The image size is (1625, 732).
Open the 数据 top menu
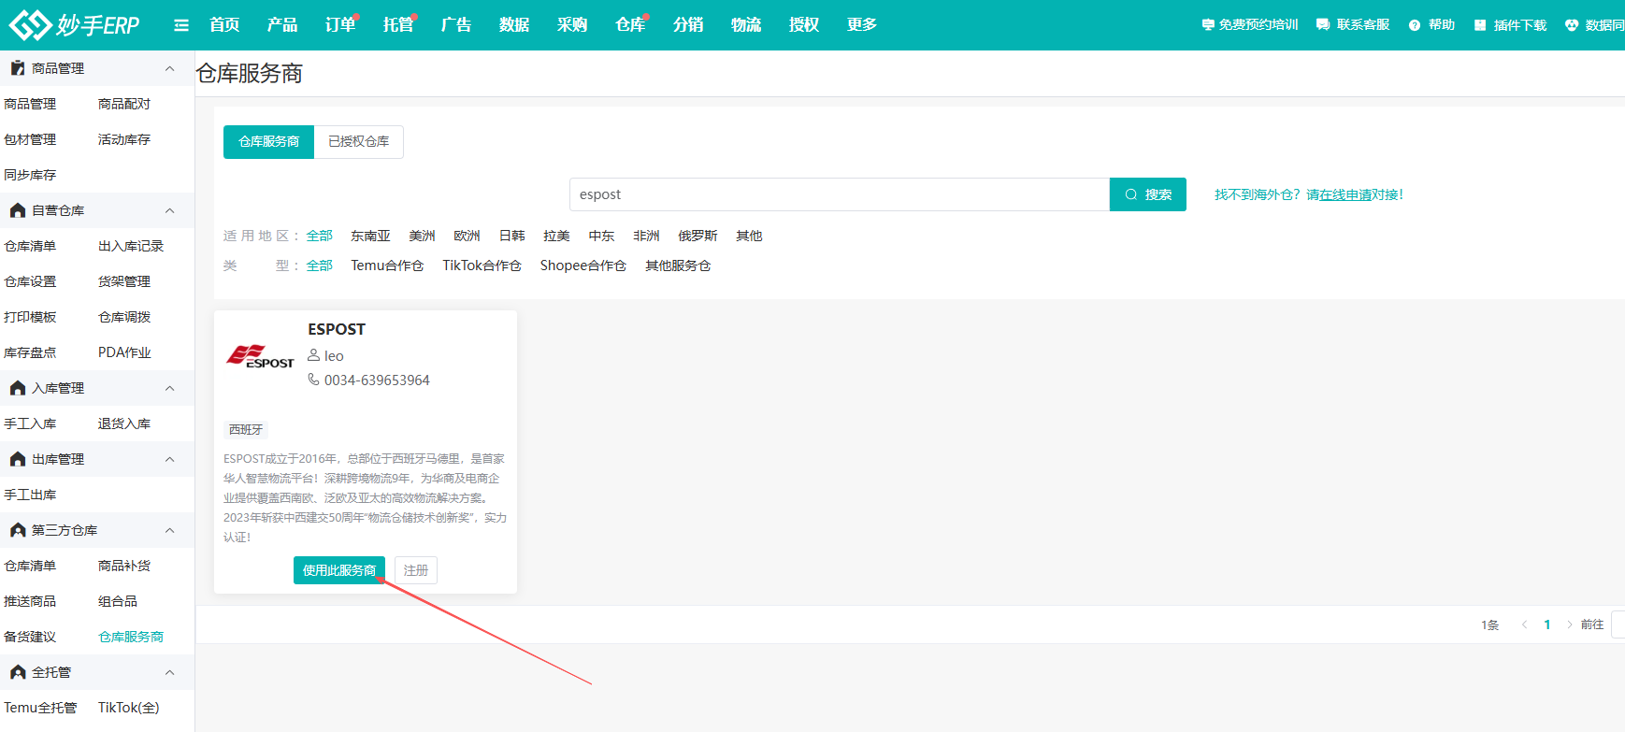pyautogui.click(x=514, y=25)
